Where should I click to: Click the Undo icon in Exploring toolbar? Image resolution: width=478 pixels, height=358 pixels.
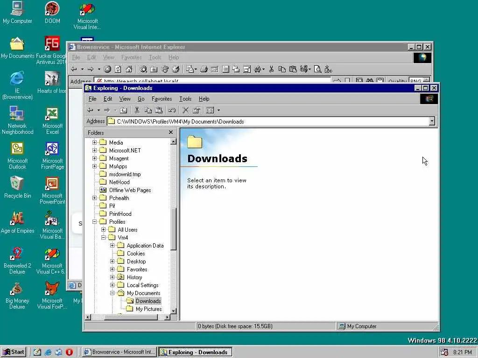pyautogui.click(x=172, y=110)
